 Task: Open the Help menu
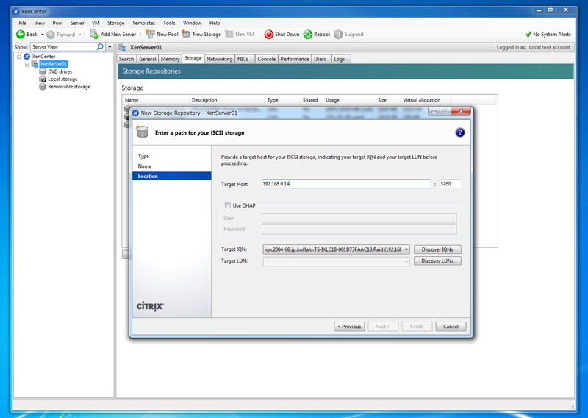(x=215, y=23)
